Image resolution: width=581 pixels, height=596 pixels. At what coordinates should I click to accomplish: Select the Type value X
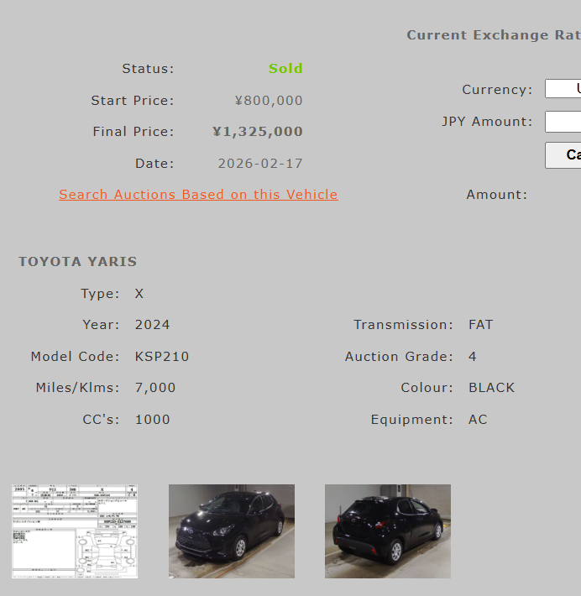pos(139,294)
